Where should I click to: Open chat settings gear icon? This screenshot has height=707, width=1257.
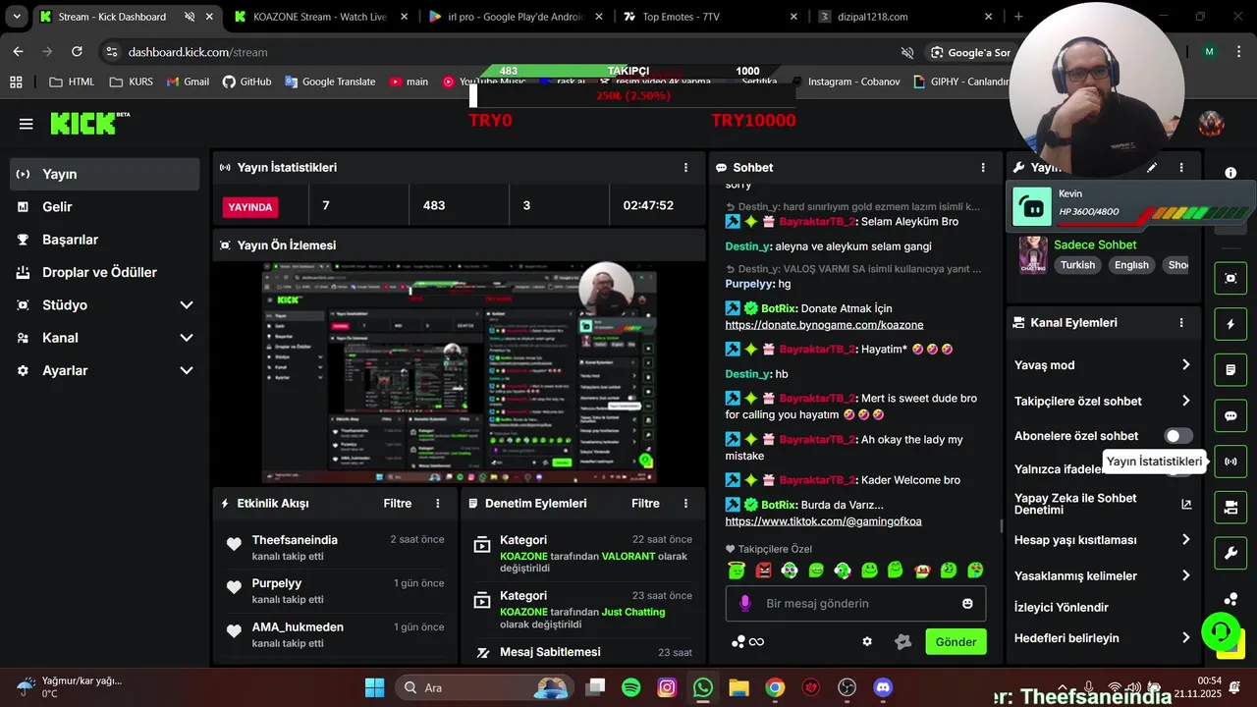[867, 641]
